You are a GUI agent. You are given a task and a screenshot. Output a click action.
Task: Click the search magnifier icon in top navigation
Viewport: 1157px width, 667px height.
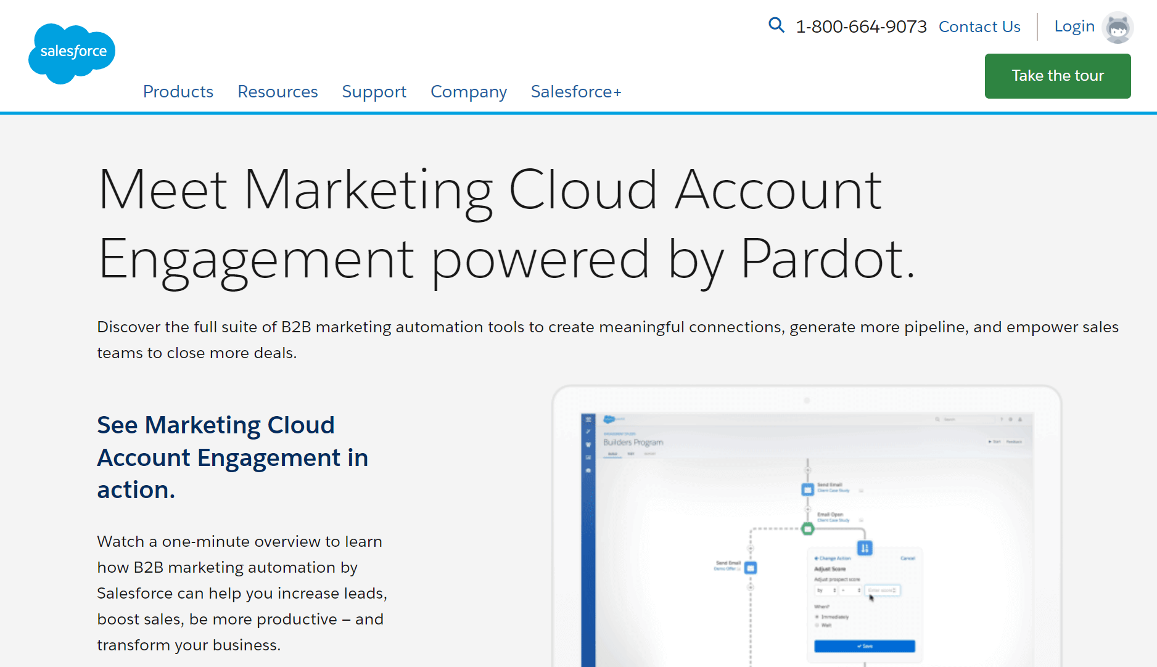[x=776, y=25]
